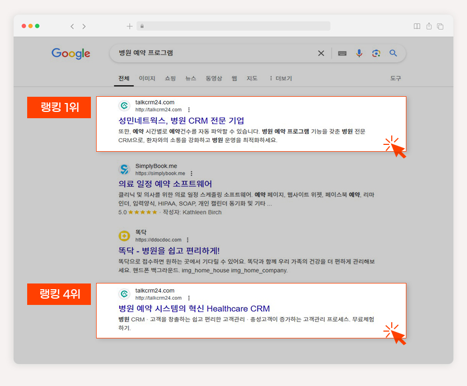Viewport: 467px width, 386px height.
Task: Select the 전체 search tab
Action: click(124, 78)
